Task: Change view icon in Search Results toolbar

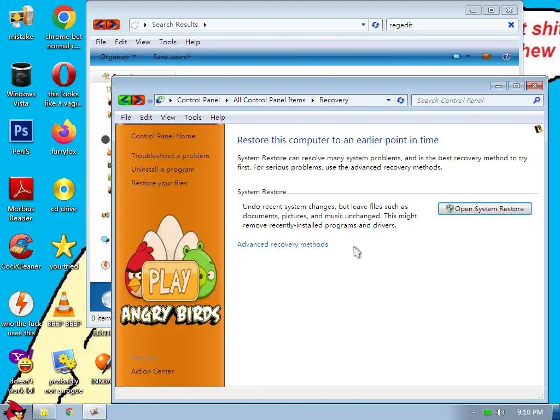Action: pyautogui.click(x=457, y=56)
